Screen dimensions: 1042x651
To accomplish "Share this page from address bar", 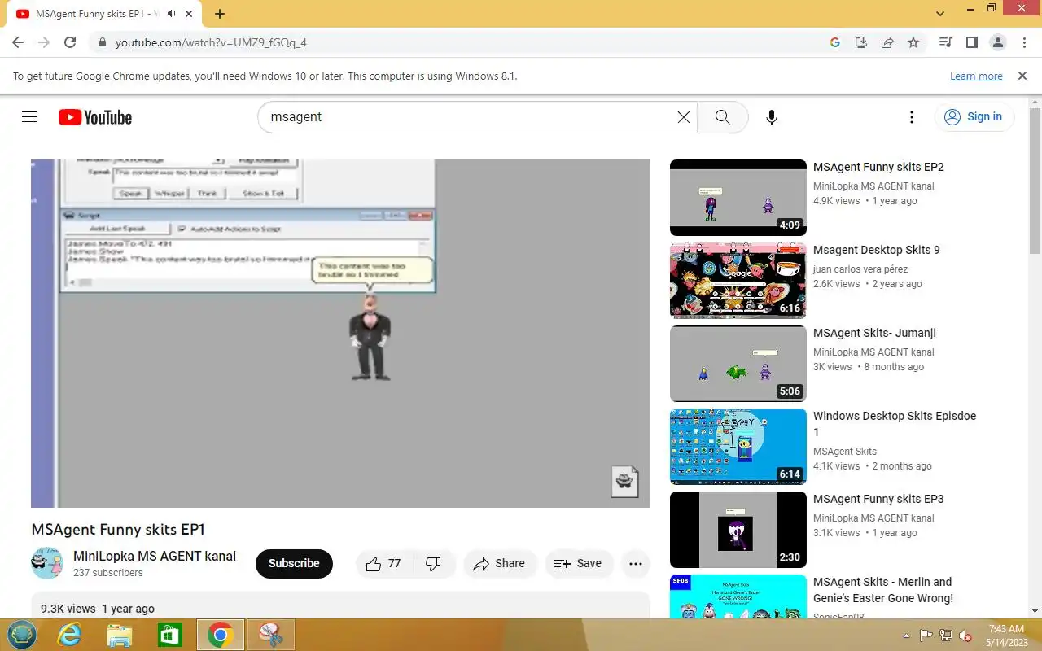I will pyautogui.click(x=887, y=42).
